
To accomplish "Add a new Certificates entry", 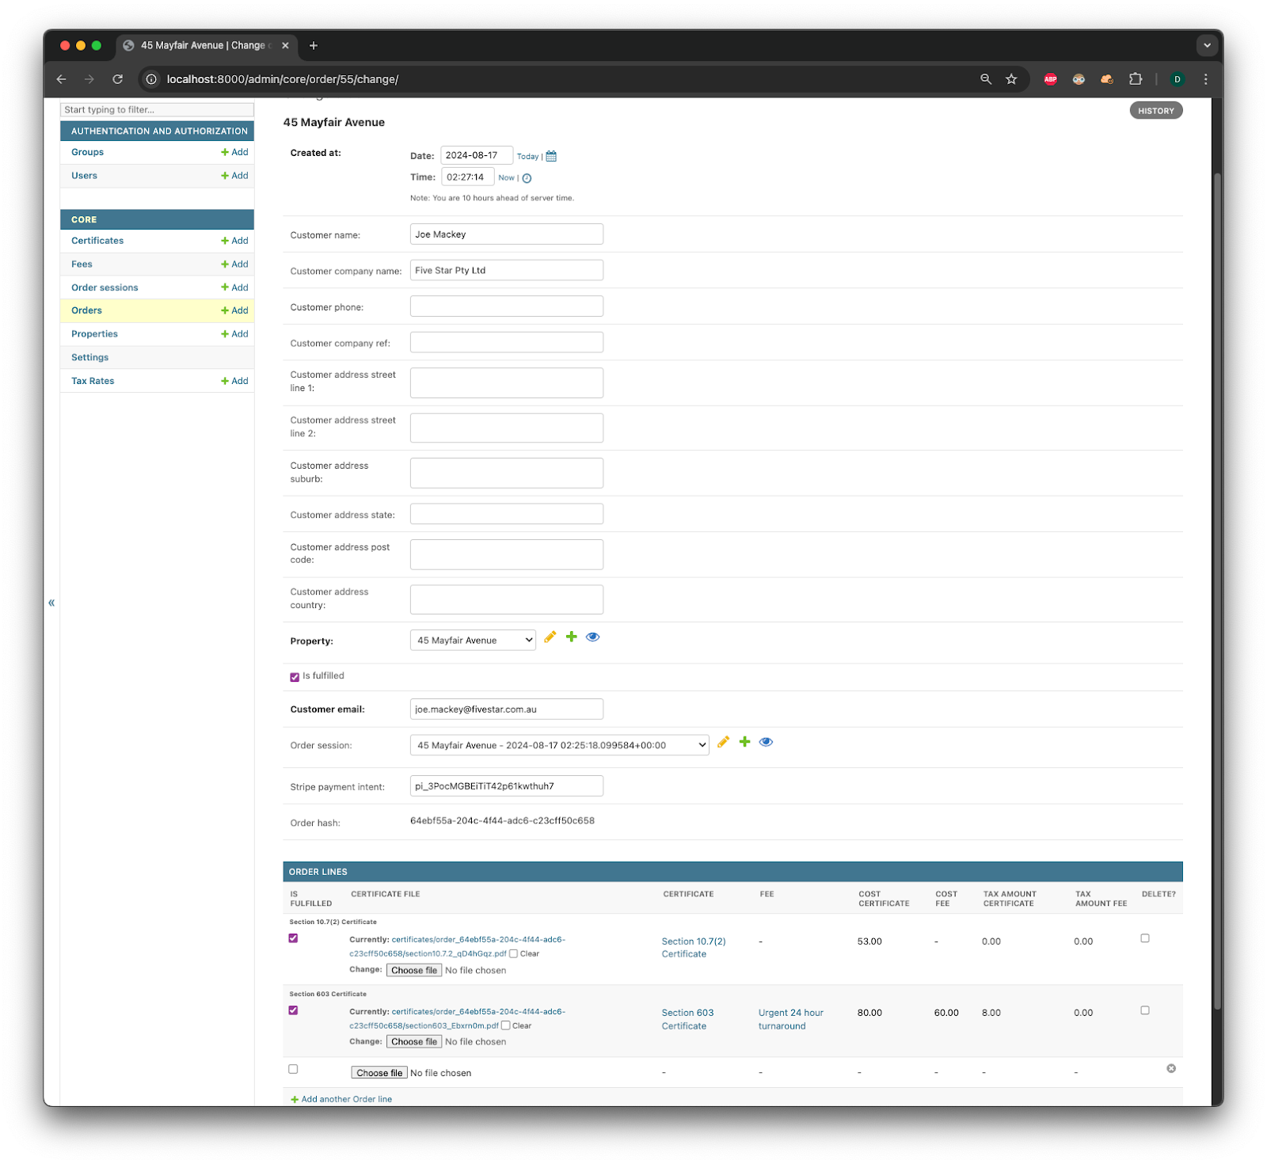I will (x=234, y=241).
